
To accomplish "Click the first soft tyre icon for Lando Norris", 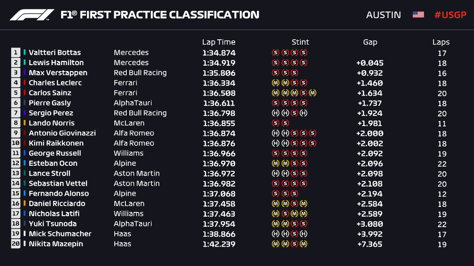I will point(275,123).
